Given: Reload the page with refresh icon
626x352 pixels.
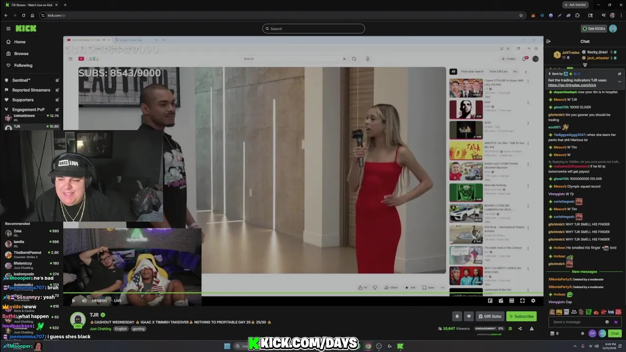Looking at the screenshot, I should (23, 15).
